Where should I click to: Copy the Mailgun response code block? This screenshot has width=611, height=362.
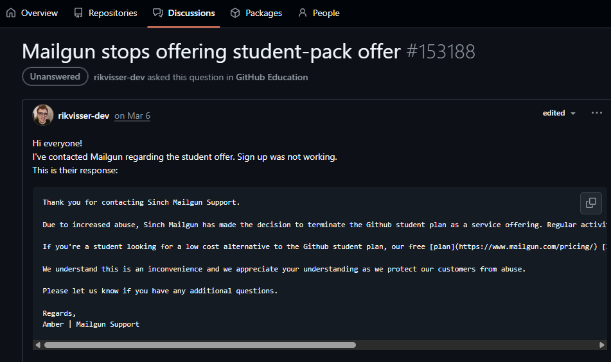tap(590, 203)
